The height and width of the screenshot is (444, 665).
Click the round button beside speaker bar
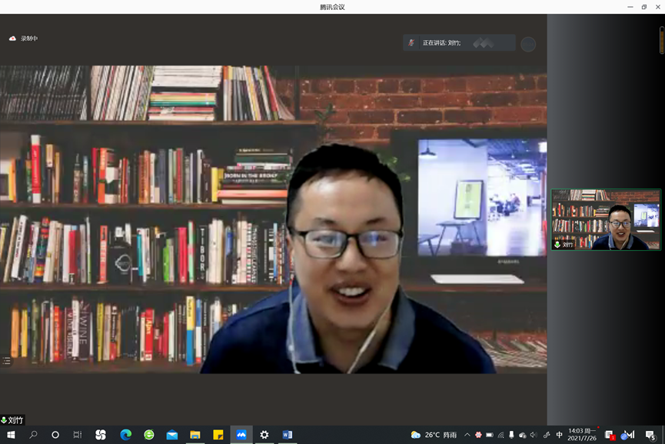528,44
